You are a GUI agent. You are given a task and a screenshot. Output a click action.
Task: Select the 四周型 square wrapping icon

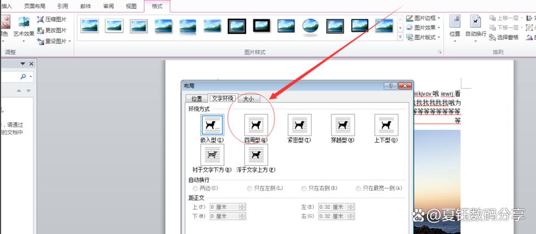[x=256, y=125]
